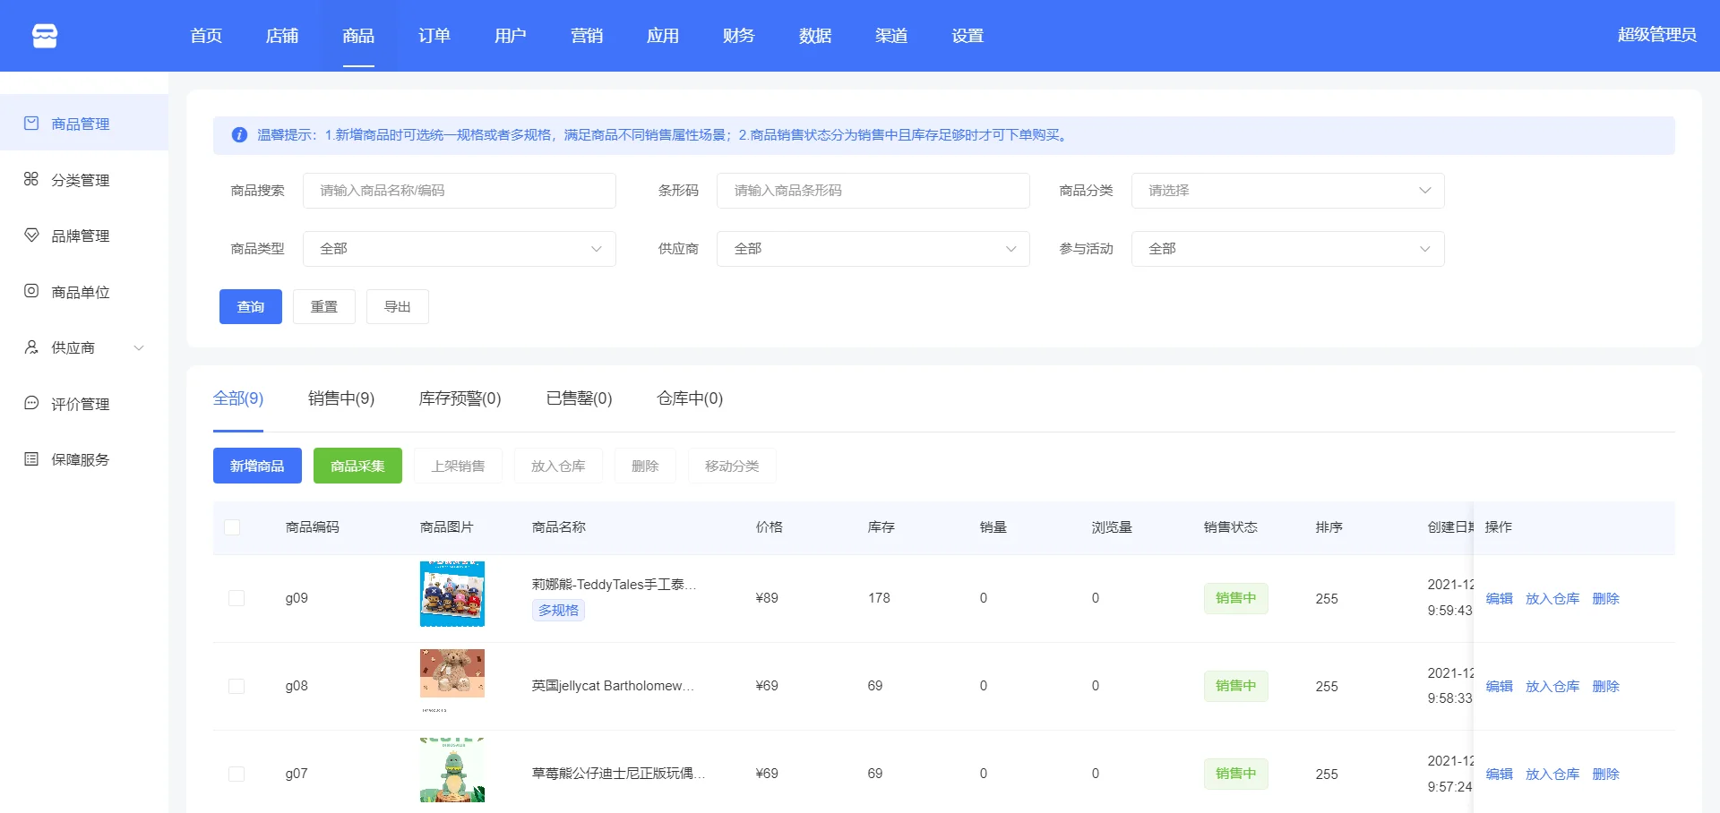The height and width of the screenshot is (813, 1720).
Task: Click 编辑 link for product g07
Action: (x=1499, y=774)
